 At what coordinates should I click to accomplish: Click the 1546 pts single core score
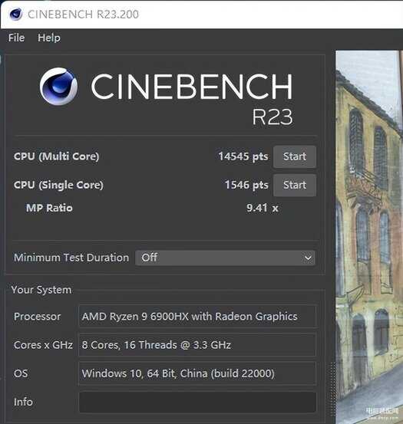[246, 185]
